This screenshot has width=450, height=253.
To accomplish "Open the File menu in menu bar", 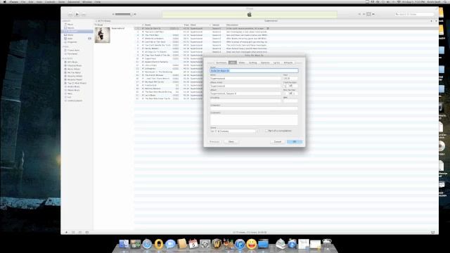I will pyautogui.click(x=23, y=1).
